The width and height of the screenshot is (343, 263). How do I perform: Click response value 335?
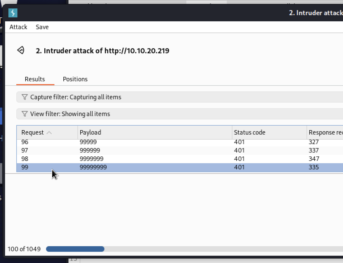(x=314, y=167)
